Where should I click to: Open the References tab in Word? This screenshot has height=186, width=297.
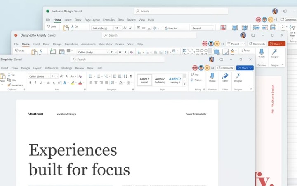pos(52,68)
